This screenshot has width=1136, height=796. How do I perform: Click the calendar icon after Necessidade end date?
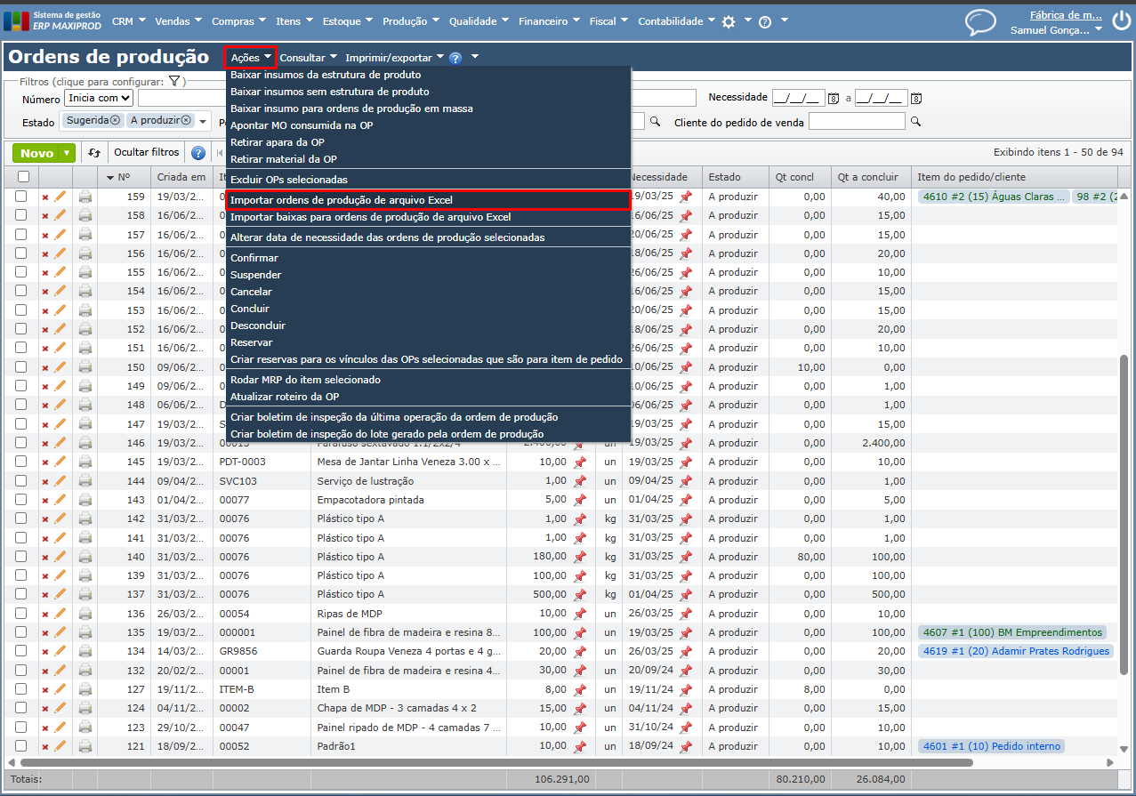click(x=916, y=98)
